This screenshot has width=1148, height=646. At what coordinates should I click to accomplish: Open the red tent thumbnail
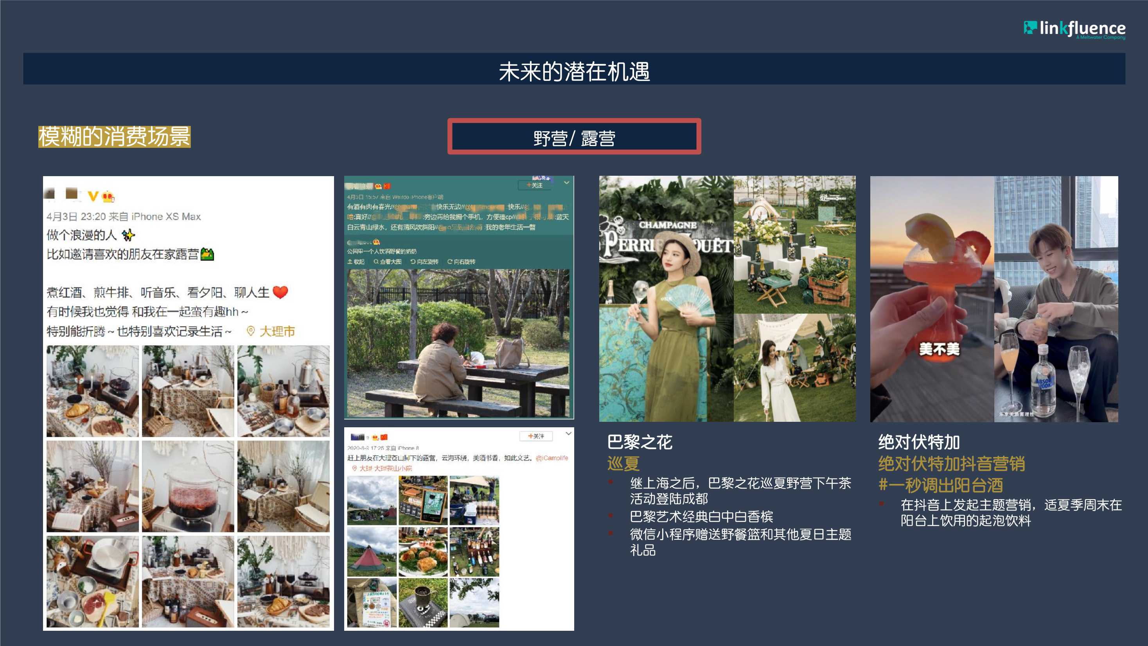(372, 552)
